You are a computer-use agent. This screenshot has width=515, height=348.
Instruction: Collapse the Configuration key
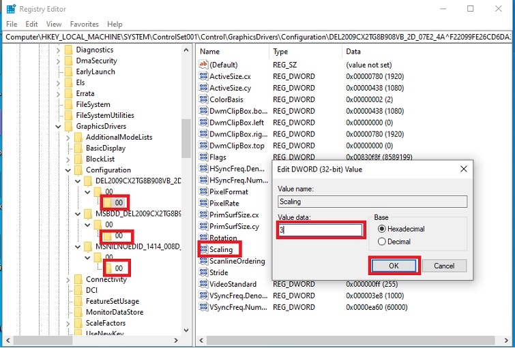(68, 170)
